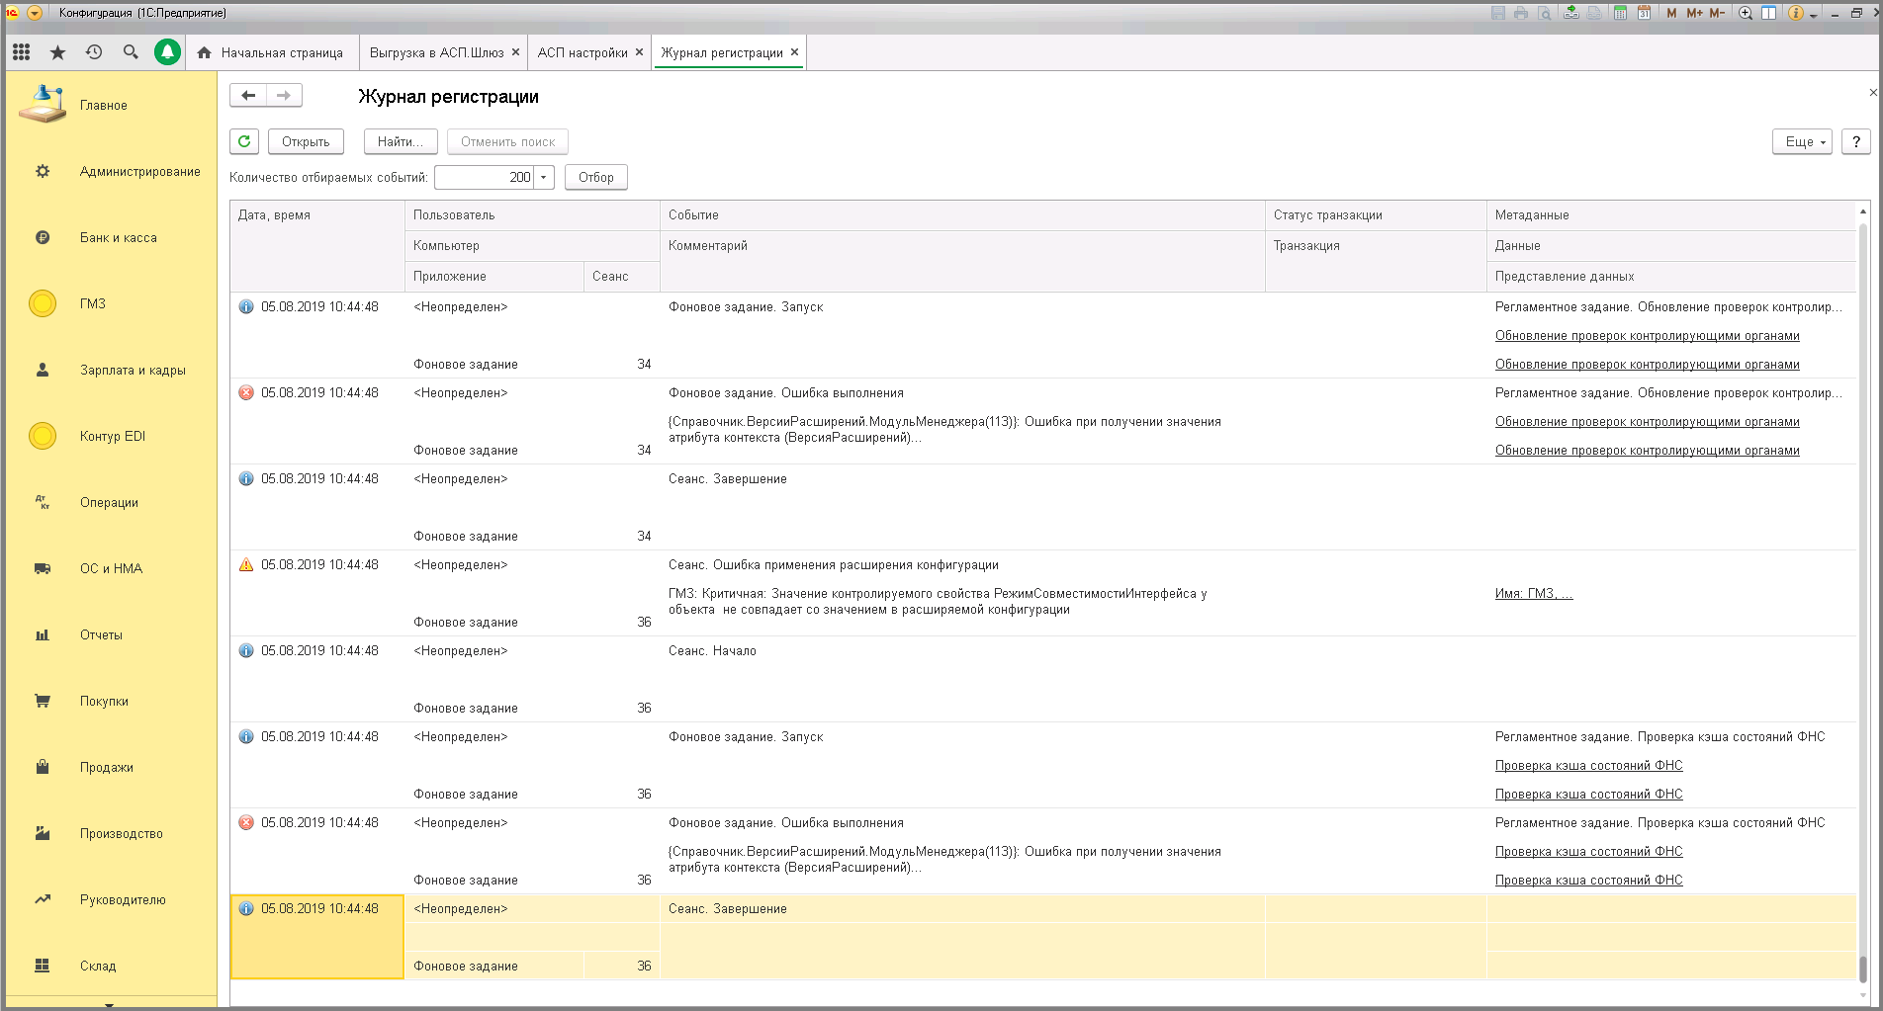The height and width of the screenshot is (1011, 1883).
Task: Close the Журнал регистрации tab
Action: point(794,52)
